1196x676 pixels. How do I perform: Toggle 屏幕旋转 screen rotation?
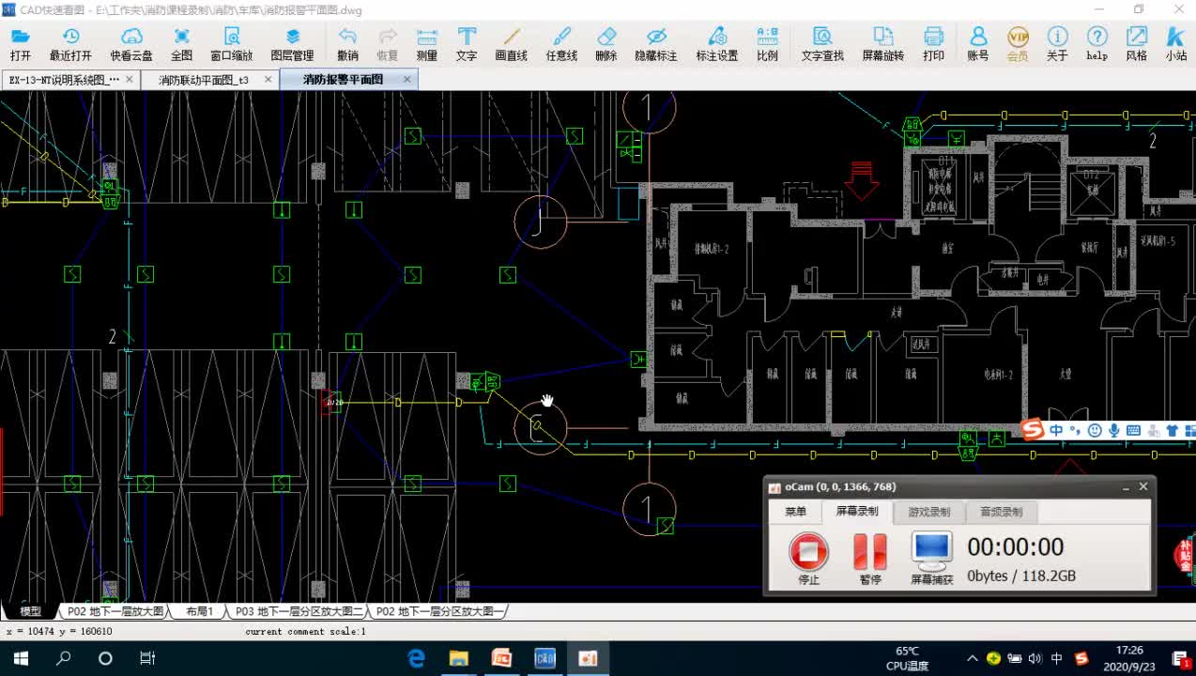pyautogui.click(x=883, y=43)
